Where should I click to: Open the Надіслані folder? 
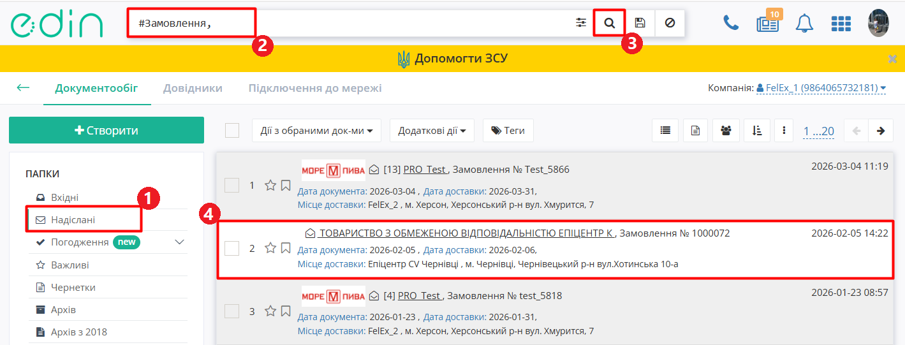click(x=73, y=219)
